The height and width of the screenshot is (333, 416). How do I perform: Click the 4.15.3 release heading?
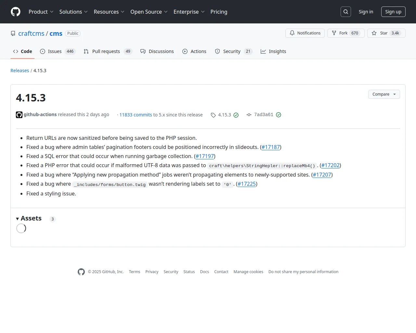tap(31, 98)
